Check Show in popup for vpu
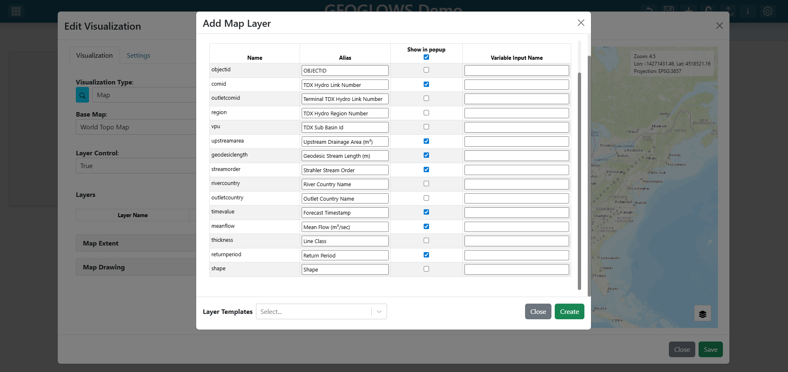 pos(426,127)
